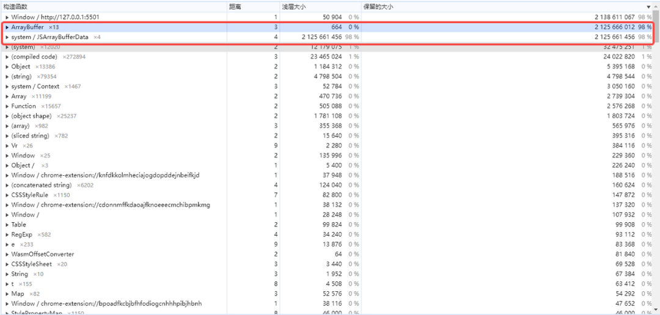Click retained size 565 976
Screen dimensions: 660x315
click(x=624, y=126)
